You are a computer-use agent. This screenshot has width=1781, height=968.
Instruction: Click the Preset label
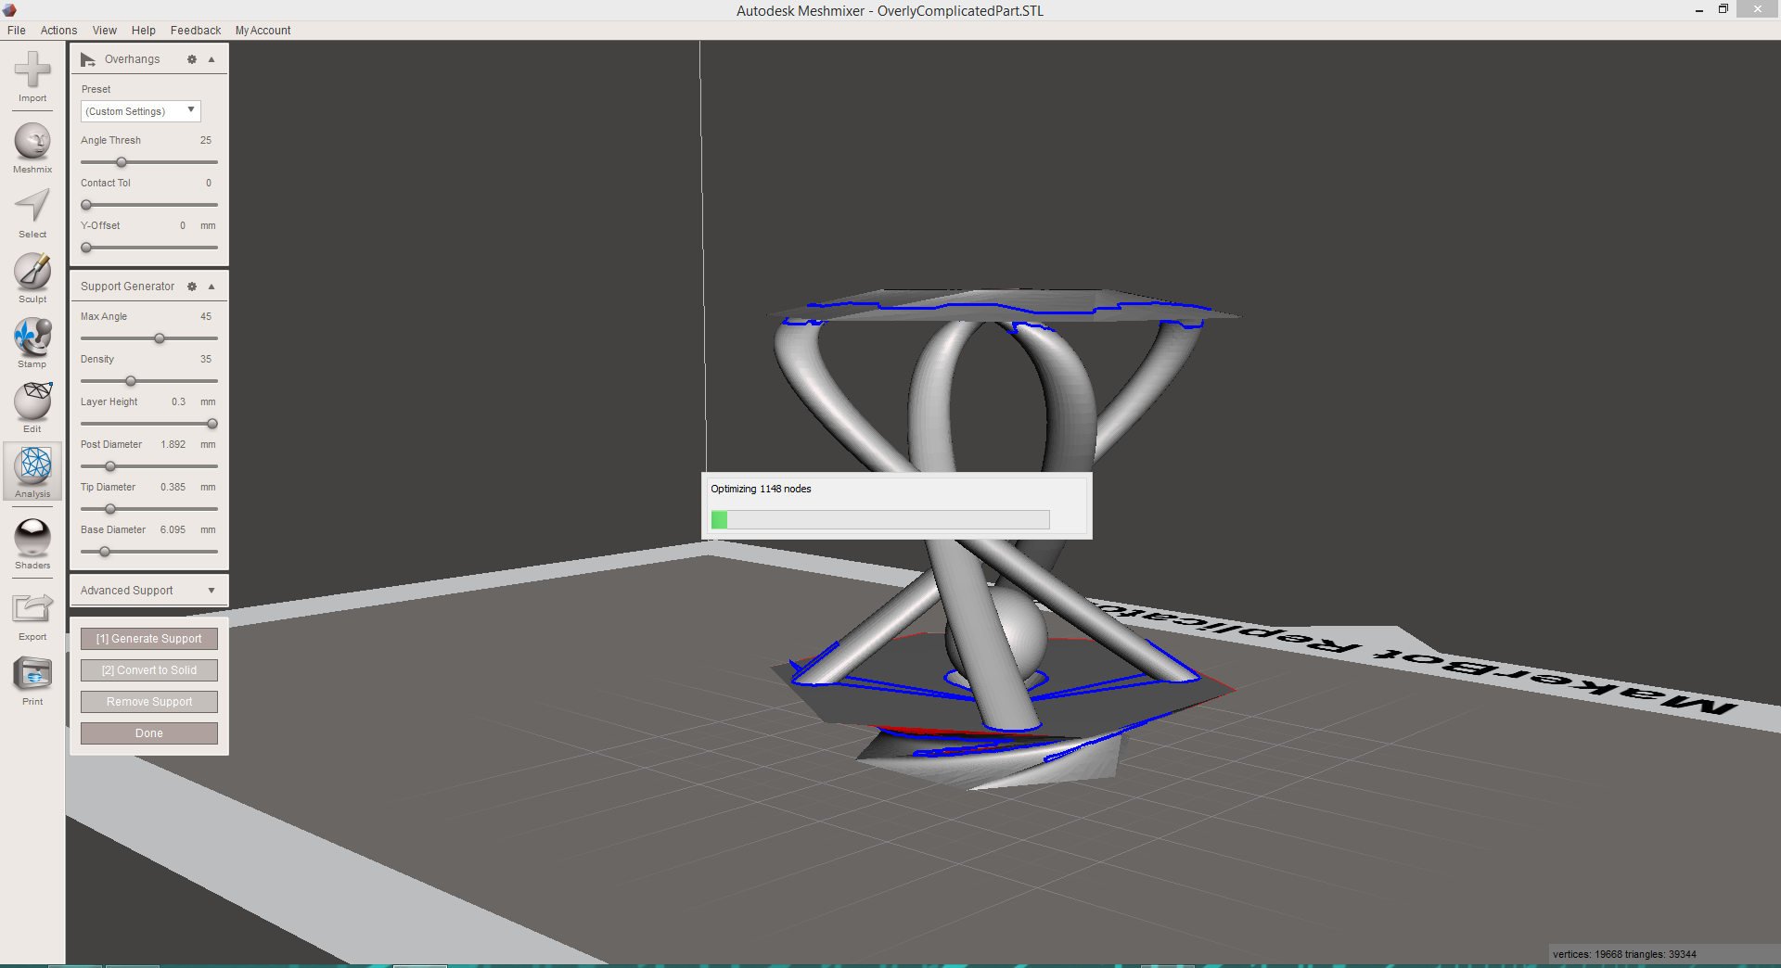(x=96, y=90)
